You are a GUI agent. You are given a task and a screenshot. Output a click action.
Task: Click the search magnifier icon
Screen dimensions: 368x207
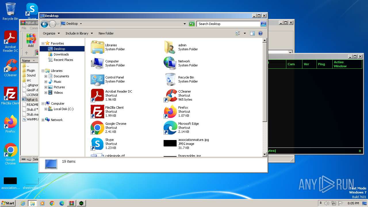point(263,24)
